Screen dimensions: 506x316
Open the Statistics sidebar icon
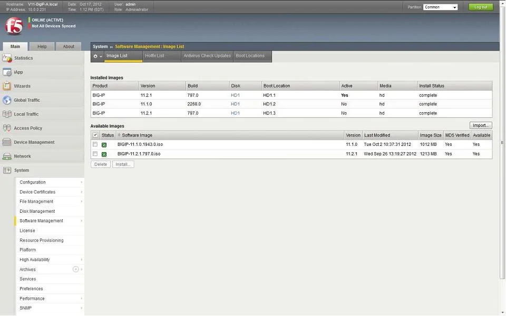click(7, 58)
